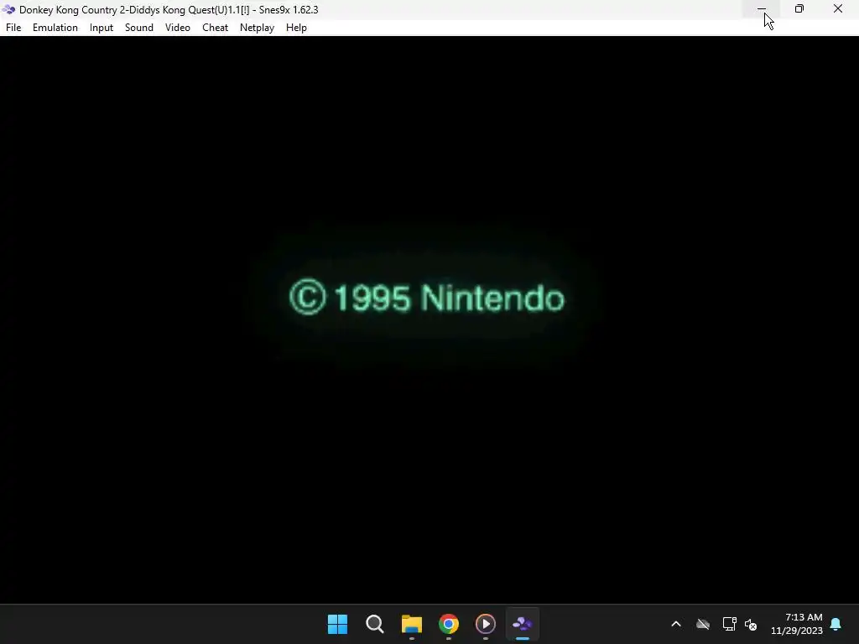Open the Emulation menu
The image size is (859, 644).
click(x=55, y=28)
